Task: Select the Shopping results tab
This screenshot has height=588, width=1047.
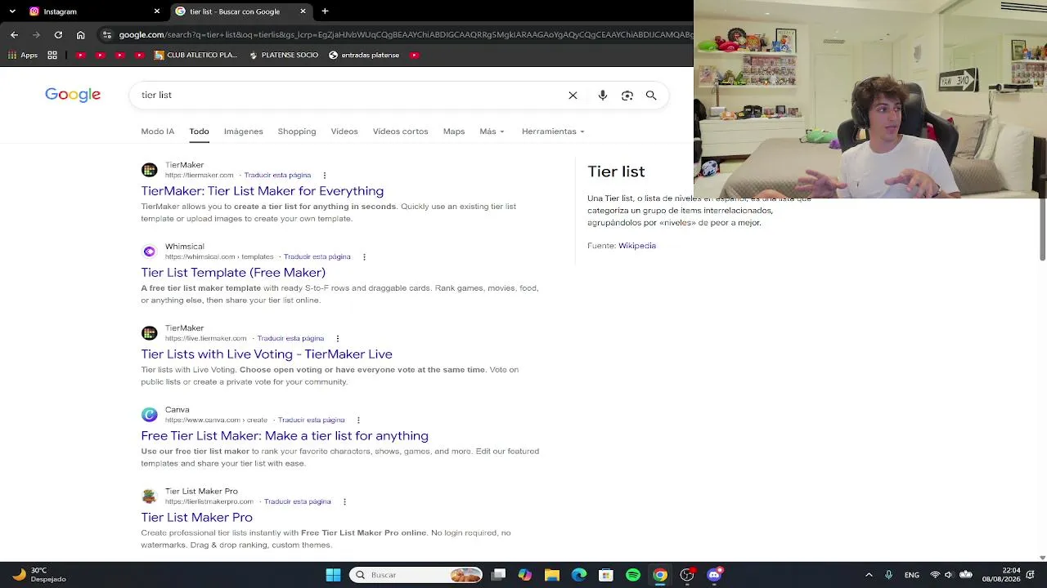Action: pos(297,131)
